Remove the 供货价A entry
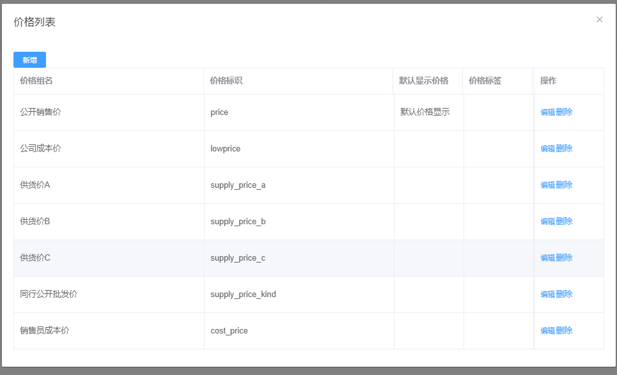The width and height of the screenshot is (617, 375). 565,185
